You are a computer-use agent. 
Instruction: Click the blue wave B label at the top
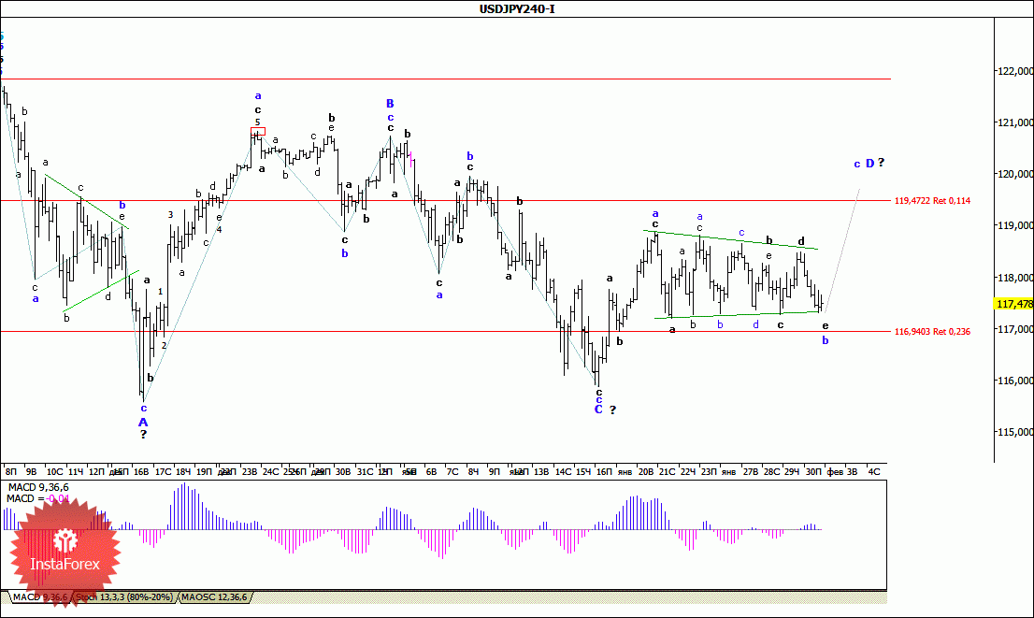coord(390,104)
